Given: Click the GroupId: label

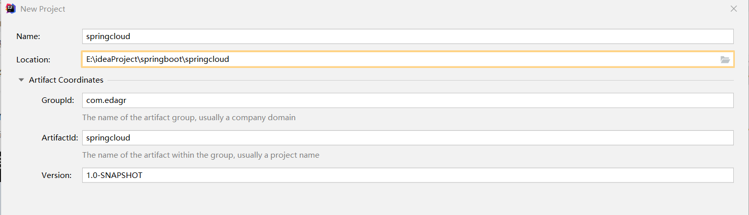Looking at the screenshot, I should pyautogui.click(x=58, y=100).
